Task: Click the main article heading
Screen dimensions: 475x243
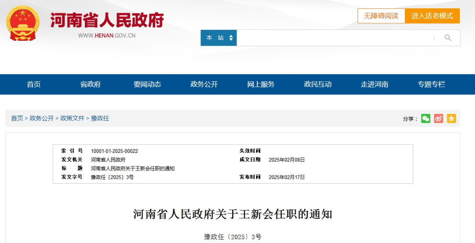Action: [x=233, y=214]
